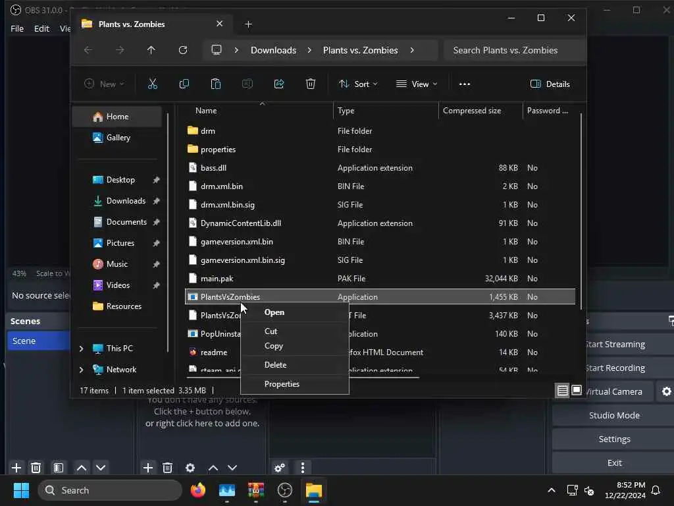The height and width of the screenshot is (506, 674).
Task: Open the File menu in OBS
Action: tap(17, 28)
